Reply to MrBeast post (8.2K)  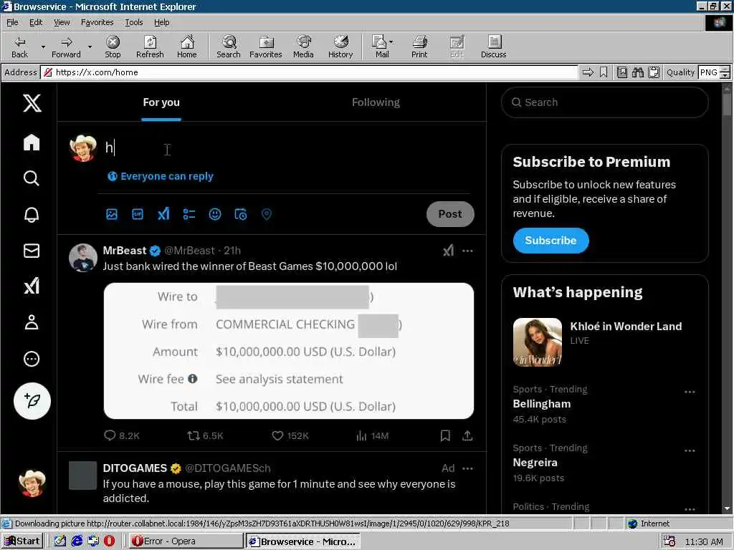point(122,436)
